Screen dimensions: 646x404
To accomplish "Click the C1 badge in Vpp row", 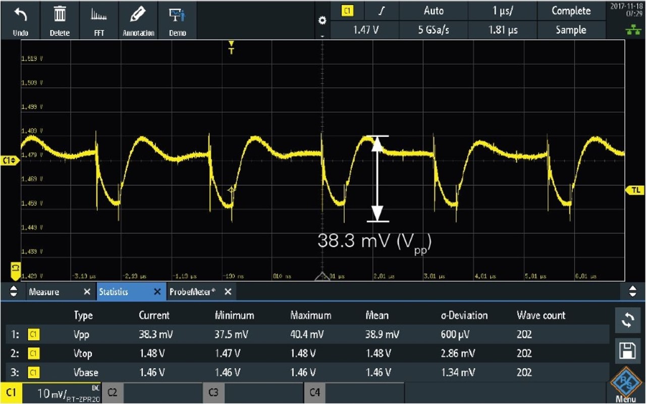I will point(34,334).
